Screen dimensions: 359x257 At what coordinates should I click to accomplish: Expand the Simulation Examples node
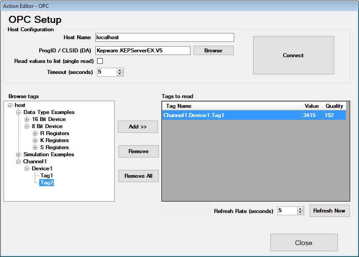pos(19,154)
